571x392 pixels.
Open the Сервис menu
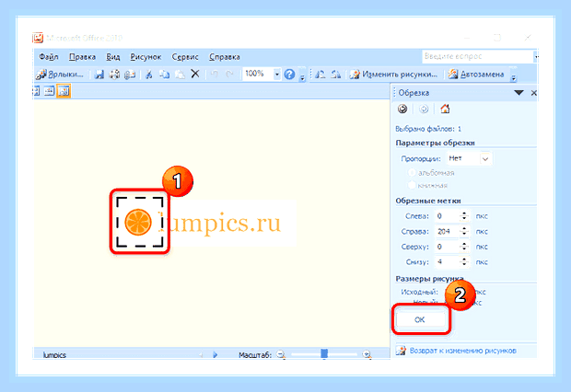[x=185, y=57]
